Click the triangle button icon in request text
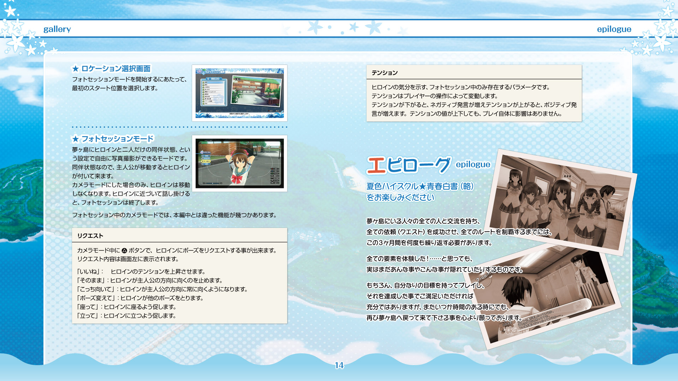Viewport: 678px width, 381px height. [x=124, y=250]
